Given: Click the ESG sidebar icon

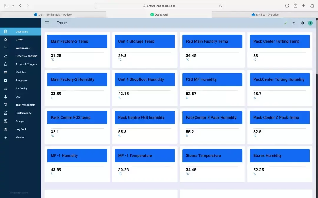Looking at the screenshot, I should click(6, 97).
